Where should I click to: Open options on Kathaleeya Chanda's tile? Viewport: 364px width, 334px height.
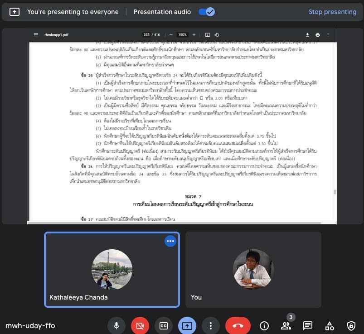pos(170,242)
